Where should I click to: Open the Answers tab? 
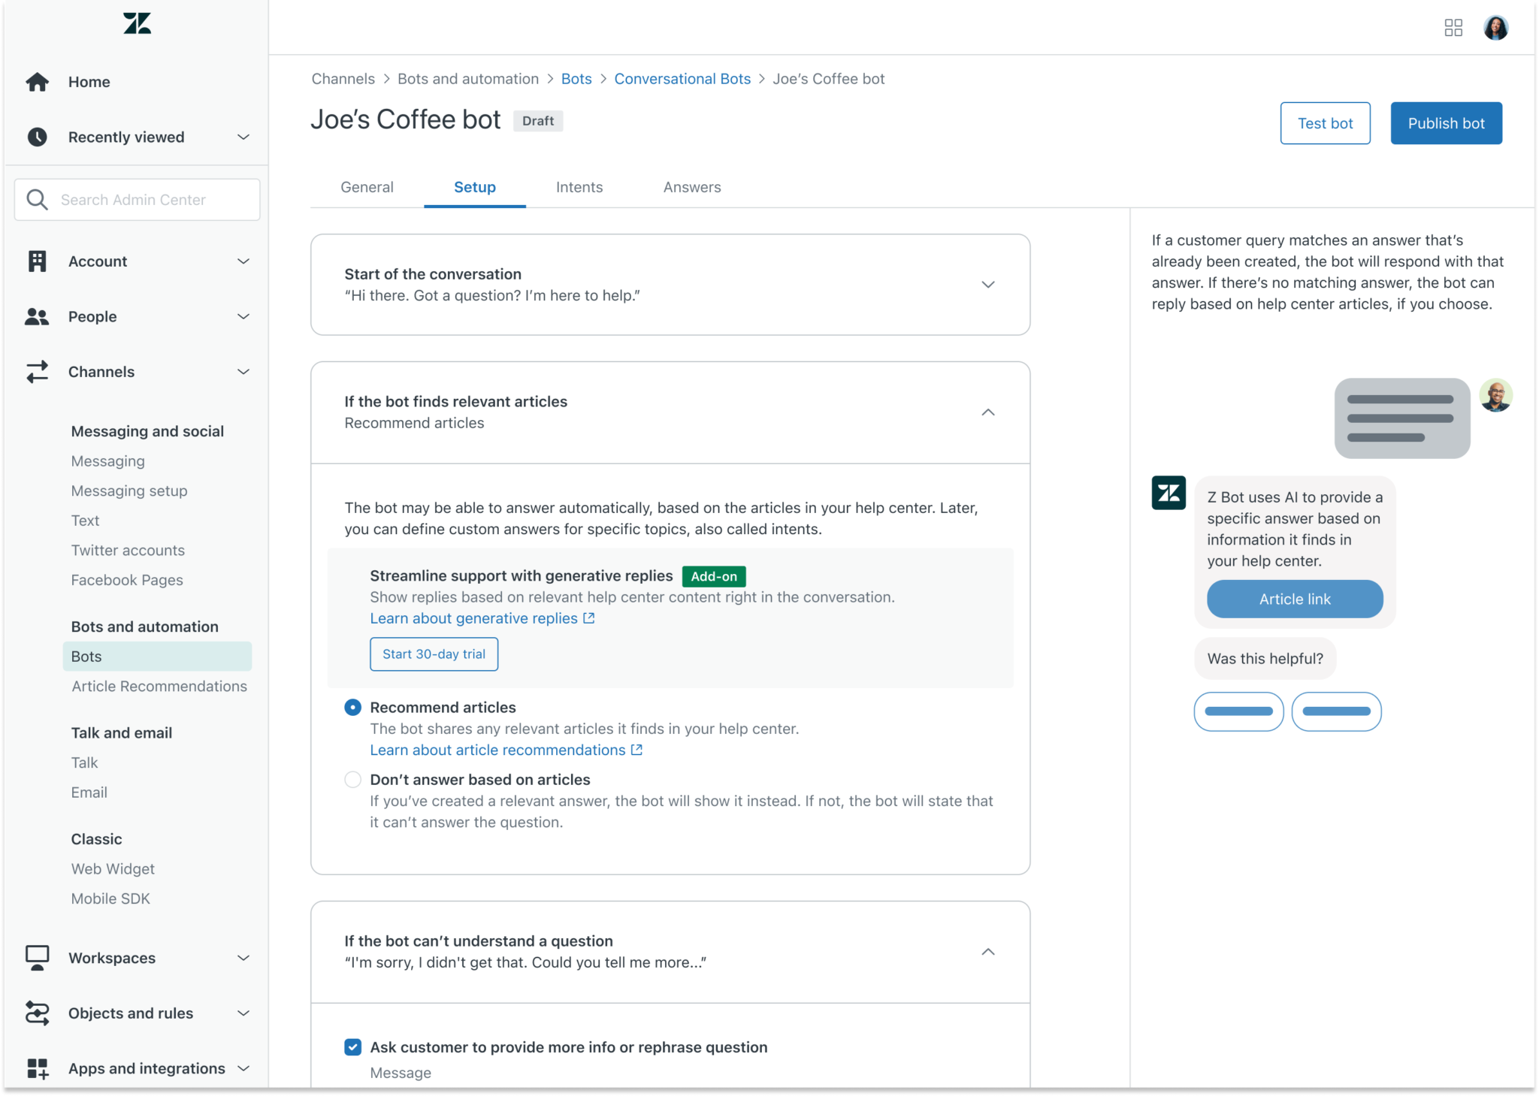click(x=691, y=187)
